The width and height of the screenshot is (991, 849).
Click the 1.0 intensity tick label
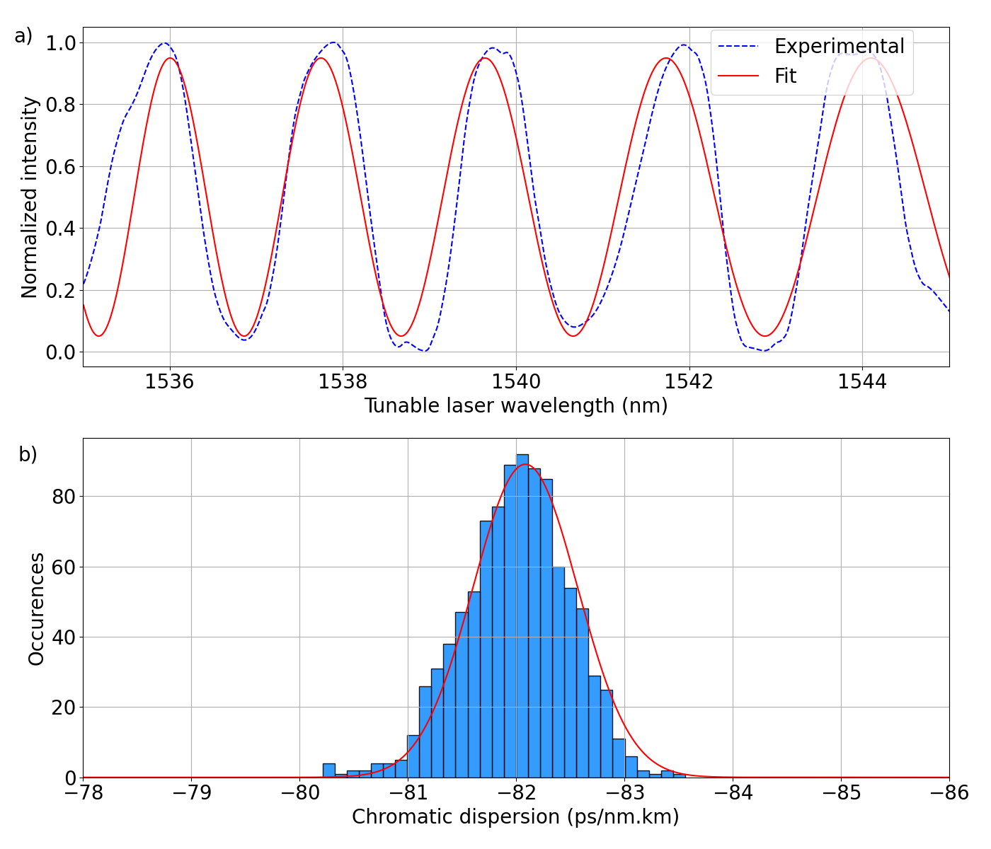coord(59,43)
